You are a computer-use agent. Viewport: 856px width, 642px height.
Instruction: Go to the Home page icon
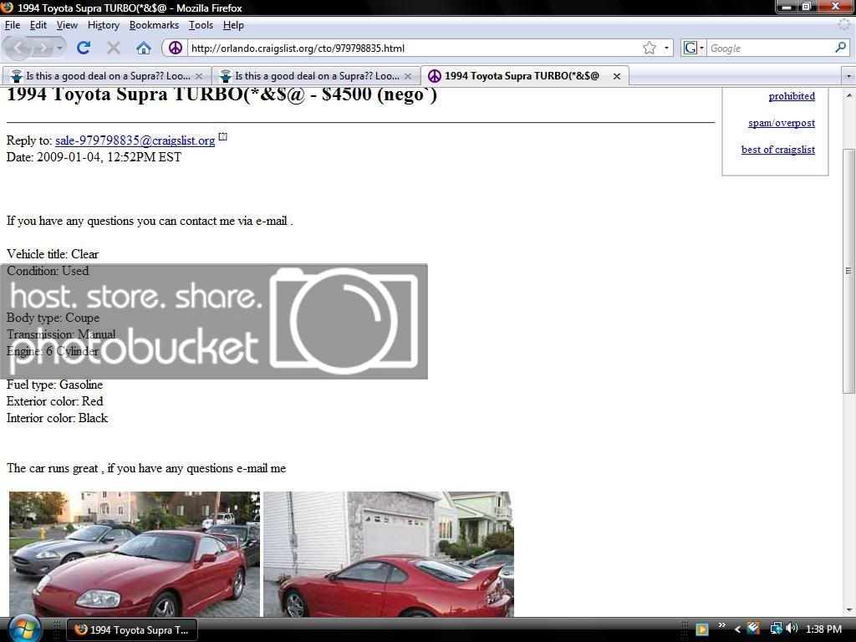pyautogui.click(x=144, y=48)
